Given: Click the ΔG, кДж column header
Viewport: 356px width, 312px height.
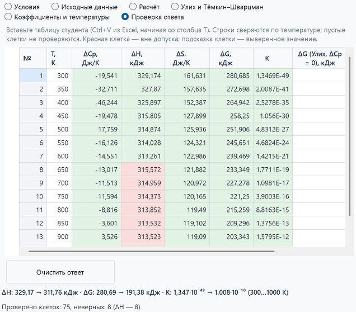Looking at the screenshot, I should (x=231, y=58).
